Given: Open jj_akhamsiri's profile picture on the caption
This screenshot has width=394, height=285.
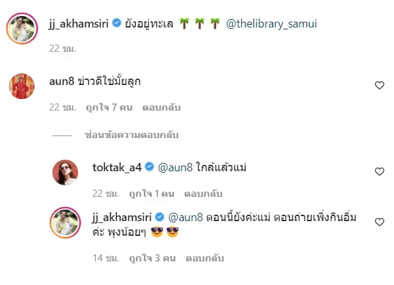Looking at the screenshot, I should click(x=22, y=28).
